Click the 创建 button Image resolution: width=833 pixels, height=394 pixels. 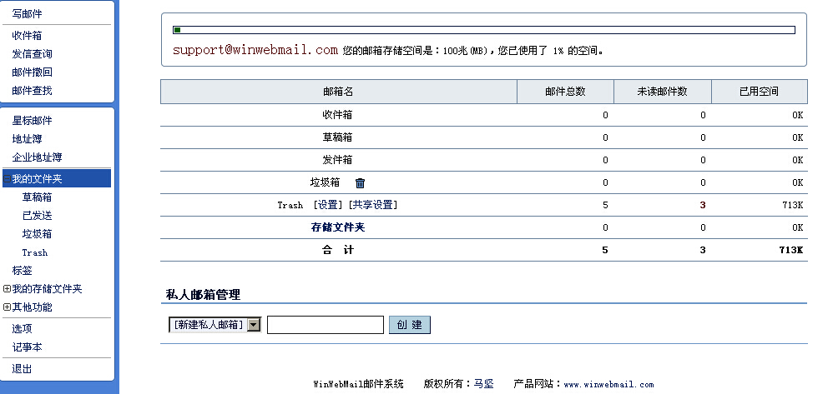(409, 325)
